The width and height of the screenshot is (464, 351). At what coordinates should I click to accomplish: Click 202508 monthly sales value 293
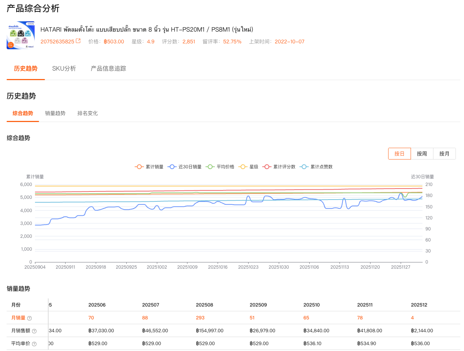click(200, 318)
